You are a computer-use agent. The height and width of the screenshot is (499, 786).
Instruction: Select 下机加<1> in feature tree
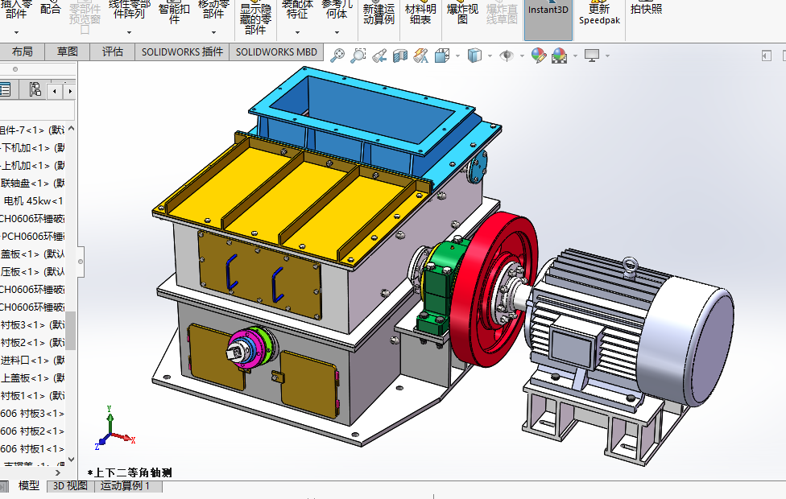(x=33, y=148)
